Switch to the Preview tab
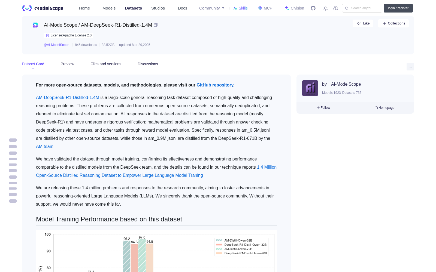The height and width of the screenshot is (272, 436). tap(67, 64)
